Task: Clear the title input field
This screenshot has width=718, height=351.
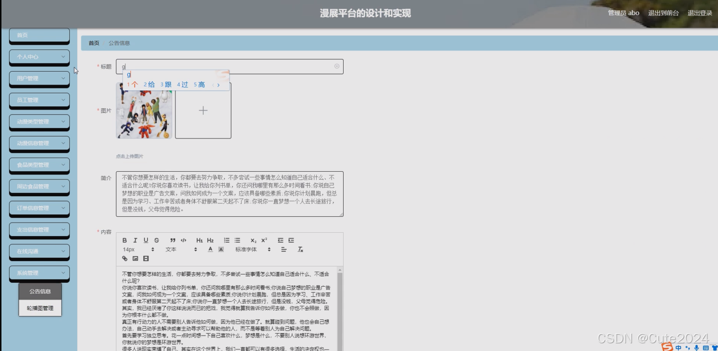Action: [337, 66]
